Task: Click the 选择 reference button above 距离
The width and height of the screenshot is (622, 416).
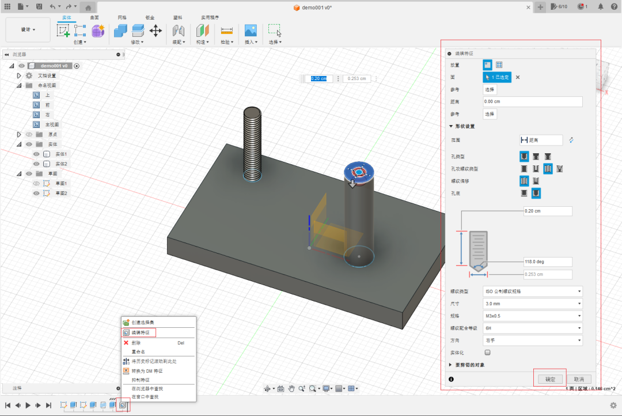Action: point(490,90)
